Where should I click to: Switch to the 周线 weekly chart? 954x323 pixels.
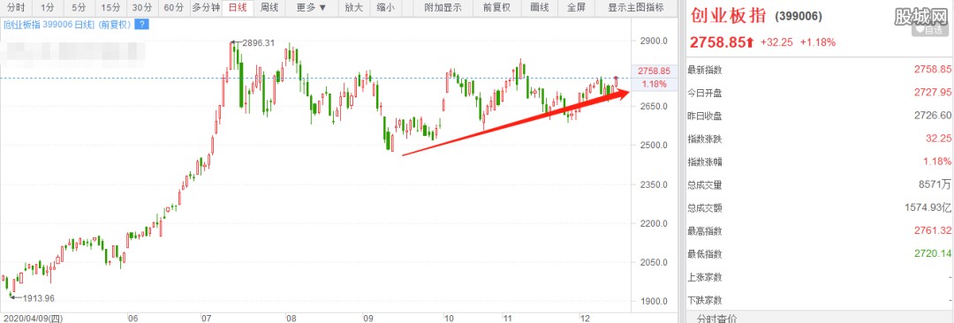pos(269,8)
